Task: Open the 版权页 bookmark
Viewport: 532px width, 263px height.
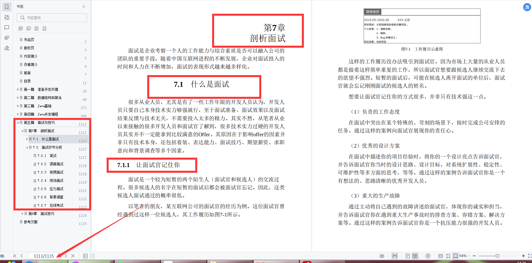Action: coord(29,48)
